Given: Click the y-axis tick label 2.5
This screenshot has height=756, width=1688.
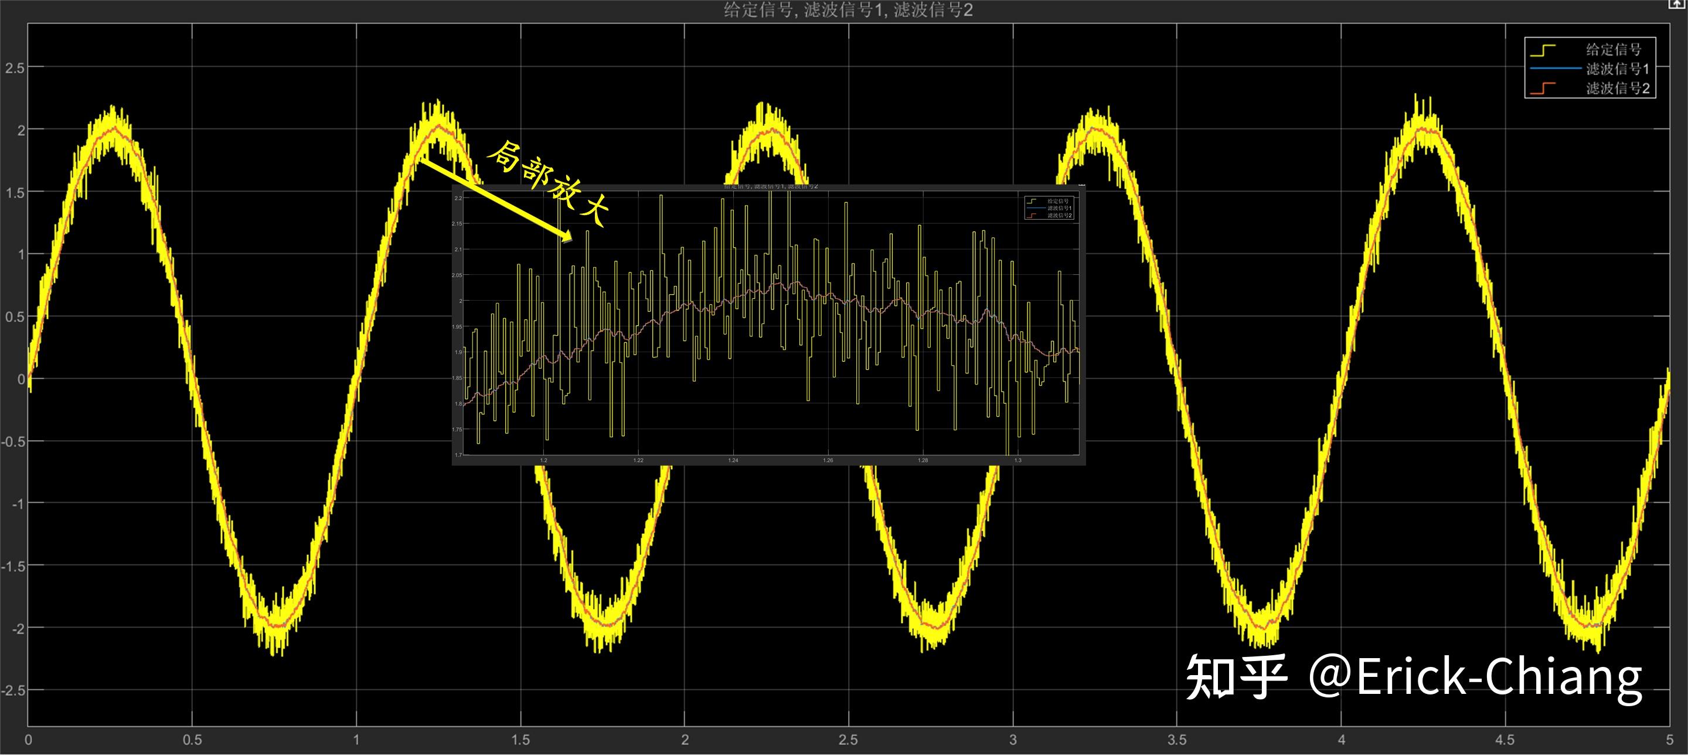Looking at the screenshot, I should tap(15, 68).
